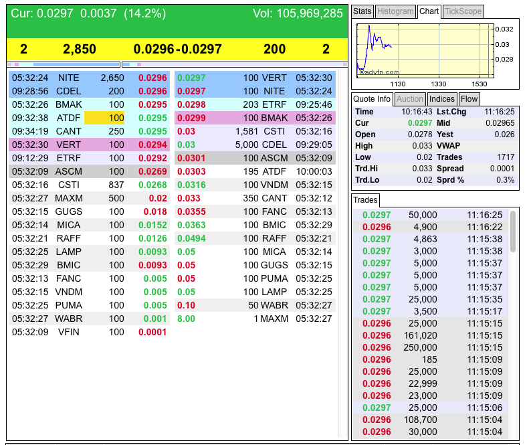The width and height of the screenshot is (527, 445).
Task: Click the (14.2%) change value
Action: click(x=145, y=13)
